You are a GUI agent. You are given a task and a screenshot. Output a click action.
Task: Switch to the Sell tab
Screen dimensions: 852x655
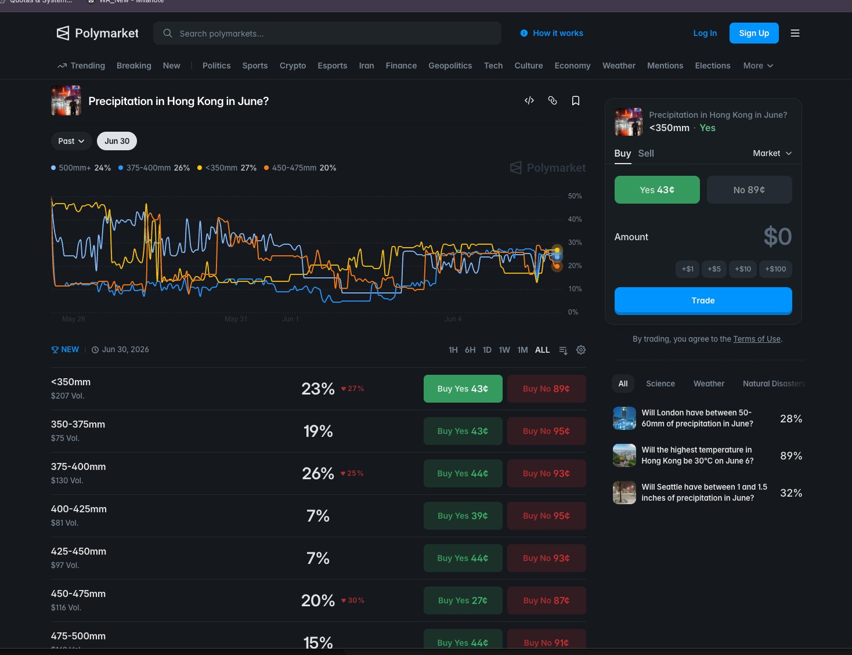click(x=646, y=153)
